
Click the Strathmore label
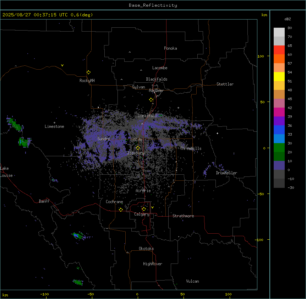183,216
